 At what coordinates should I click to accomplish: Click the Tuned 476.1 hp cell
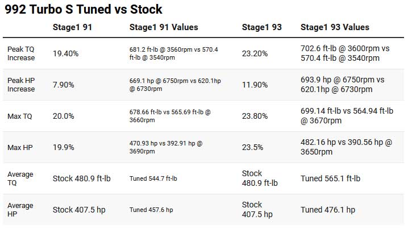(x=328, y=210)
